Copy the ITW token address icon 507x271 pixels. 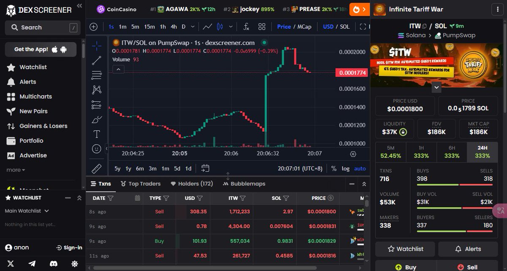coord(424,26)
